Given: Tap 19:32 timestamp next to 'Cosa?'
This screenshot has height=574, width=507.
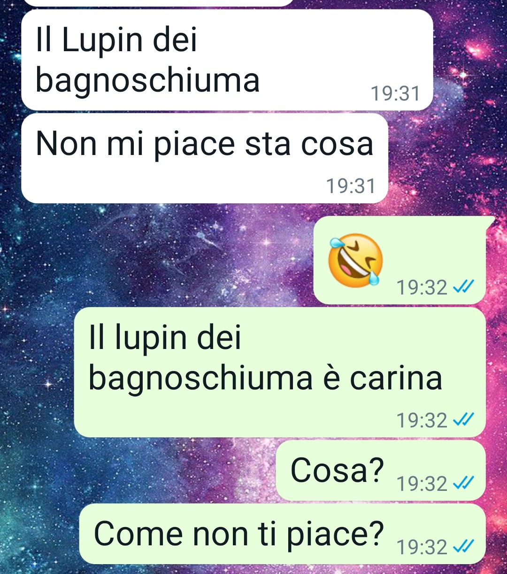Looking at the screenshot, I should tap(422, 483).
